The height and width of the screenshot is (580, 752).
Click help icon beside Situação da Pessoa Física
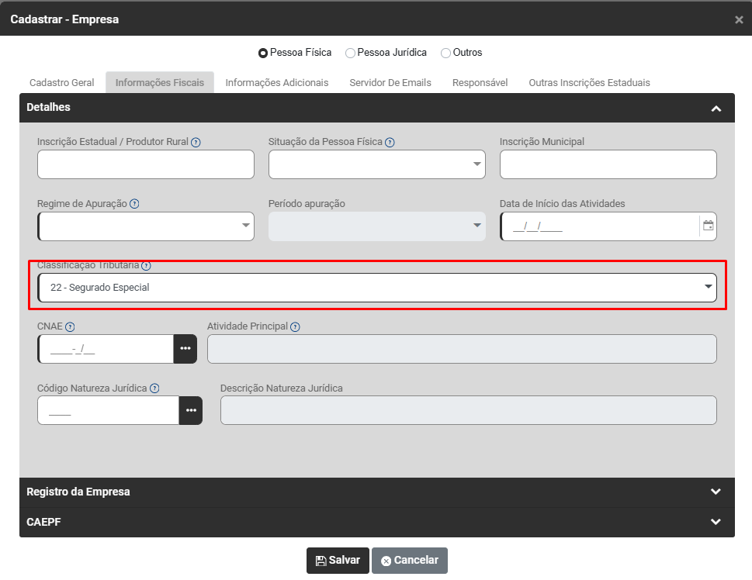[x=390, y=143]
